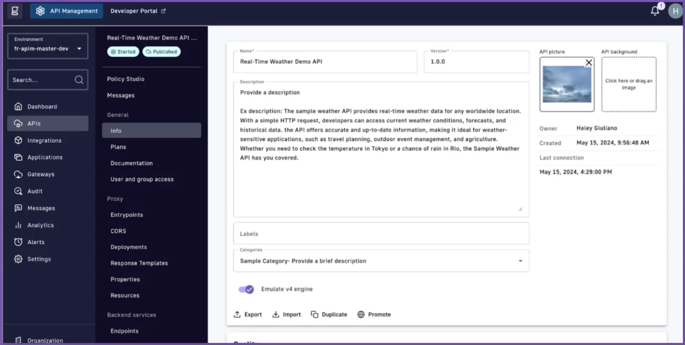Open the Categories dropdown
This screenshot has width=685, height=345.
(x=381, y=261)
